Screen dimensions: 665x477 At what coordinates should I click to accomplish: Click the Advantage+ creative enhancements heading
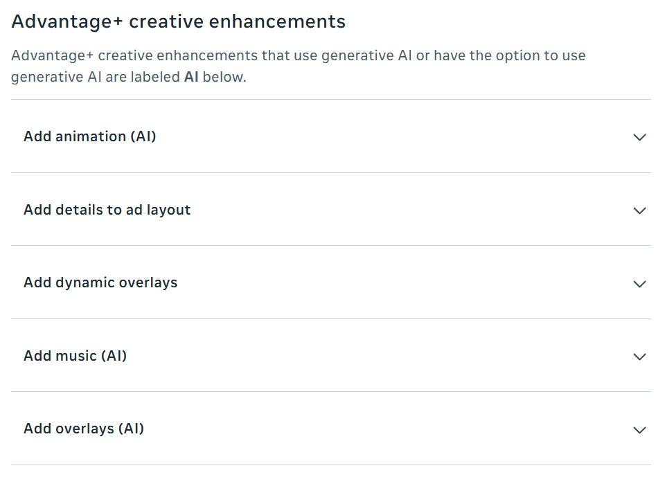[179, 21]
